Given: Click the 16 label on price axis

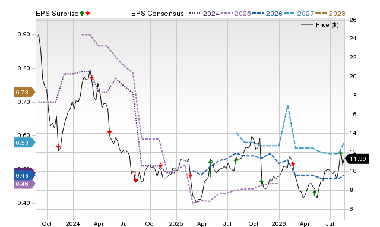Looking at the screenshot, I should 353,115.
